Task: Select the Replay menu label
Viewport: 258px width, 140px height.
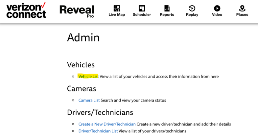Action: (x=192, y=15)
